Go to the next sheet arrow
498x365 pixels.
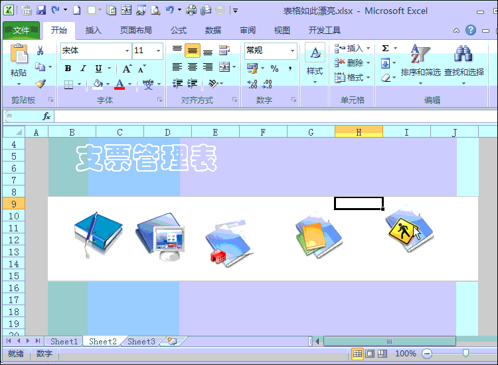[x=28, y=341]
